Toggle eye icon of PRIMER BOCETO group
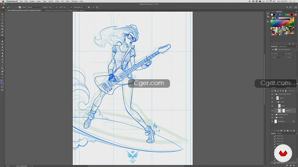This screenshot has width=298, height=167. 272,115
